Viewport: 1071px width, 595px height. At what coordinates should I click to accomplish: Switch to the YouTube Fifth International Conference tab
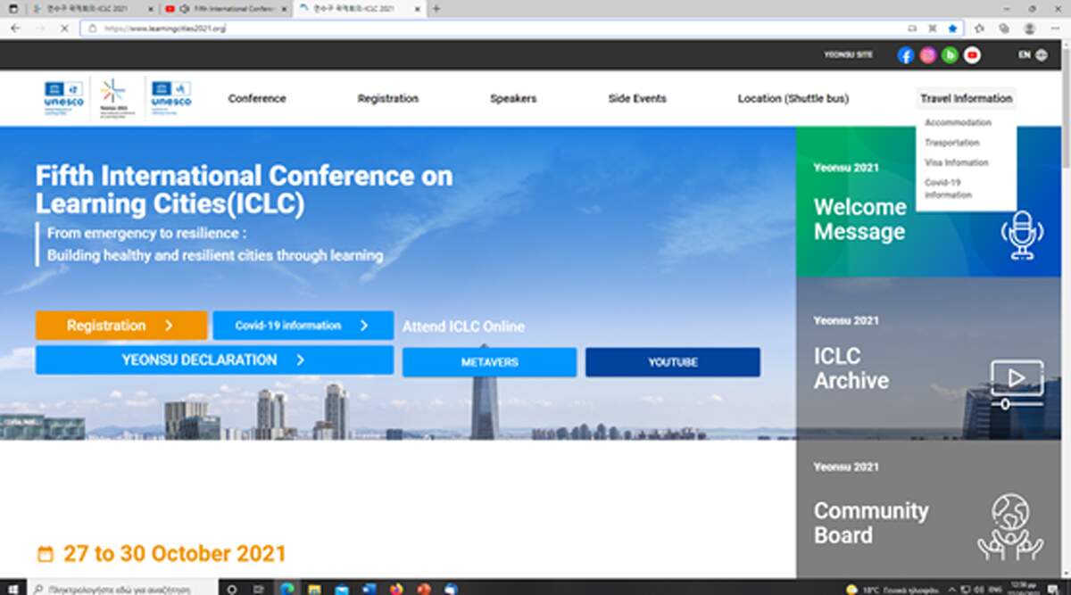pos(227,9)
